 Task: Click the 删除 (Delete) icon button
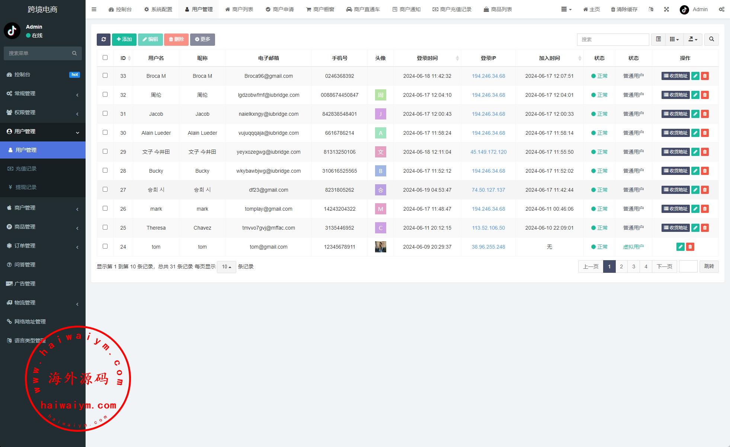[177, 39]
